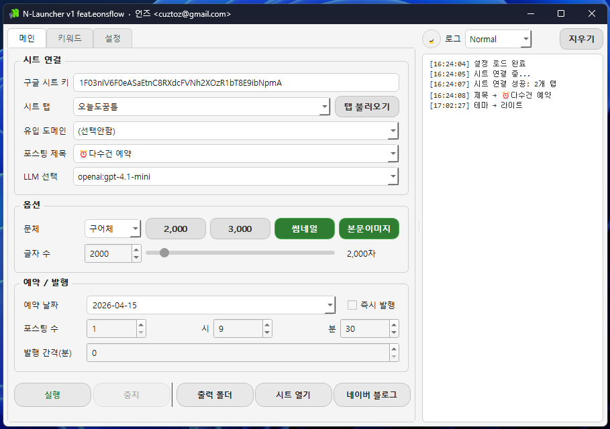Decrease the 시 hour value

tap(267, 333)
